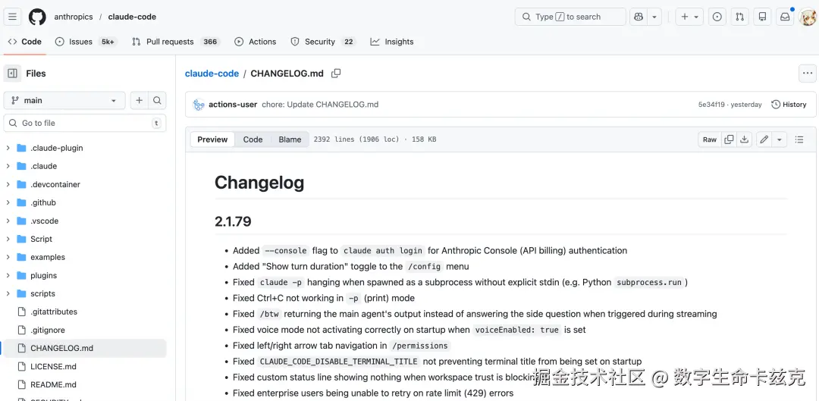View the file History
819x401 pixels.
click(x=789, y=105)
